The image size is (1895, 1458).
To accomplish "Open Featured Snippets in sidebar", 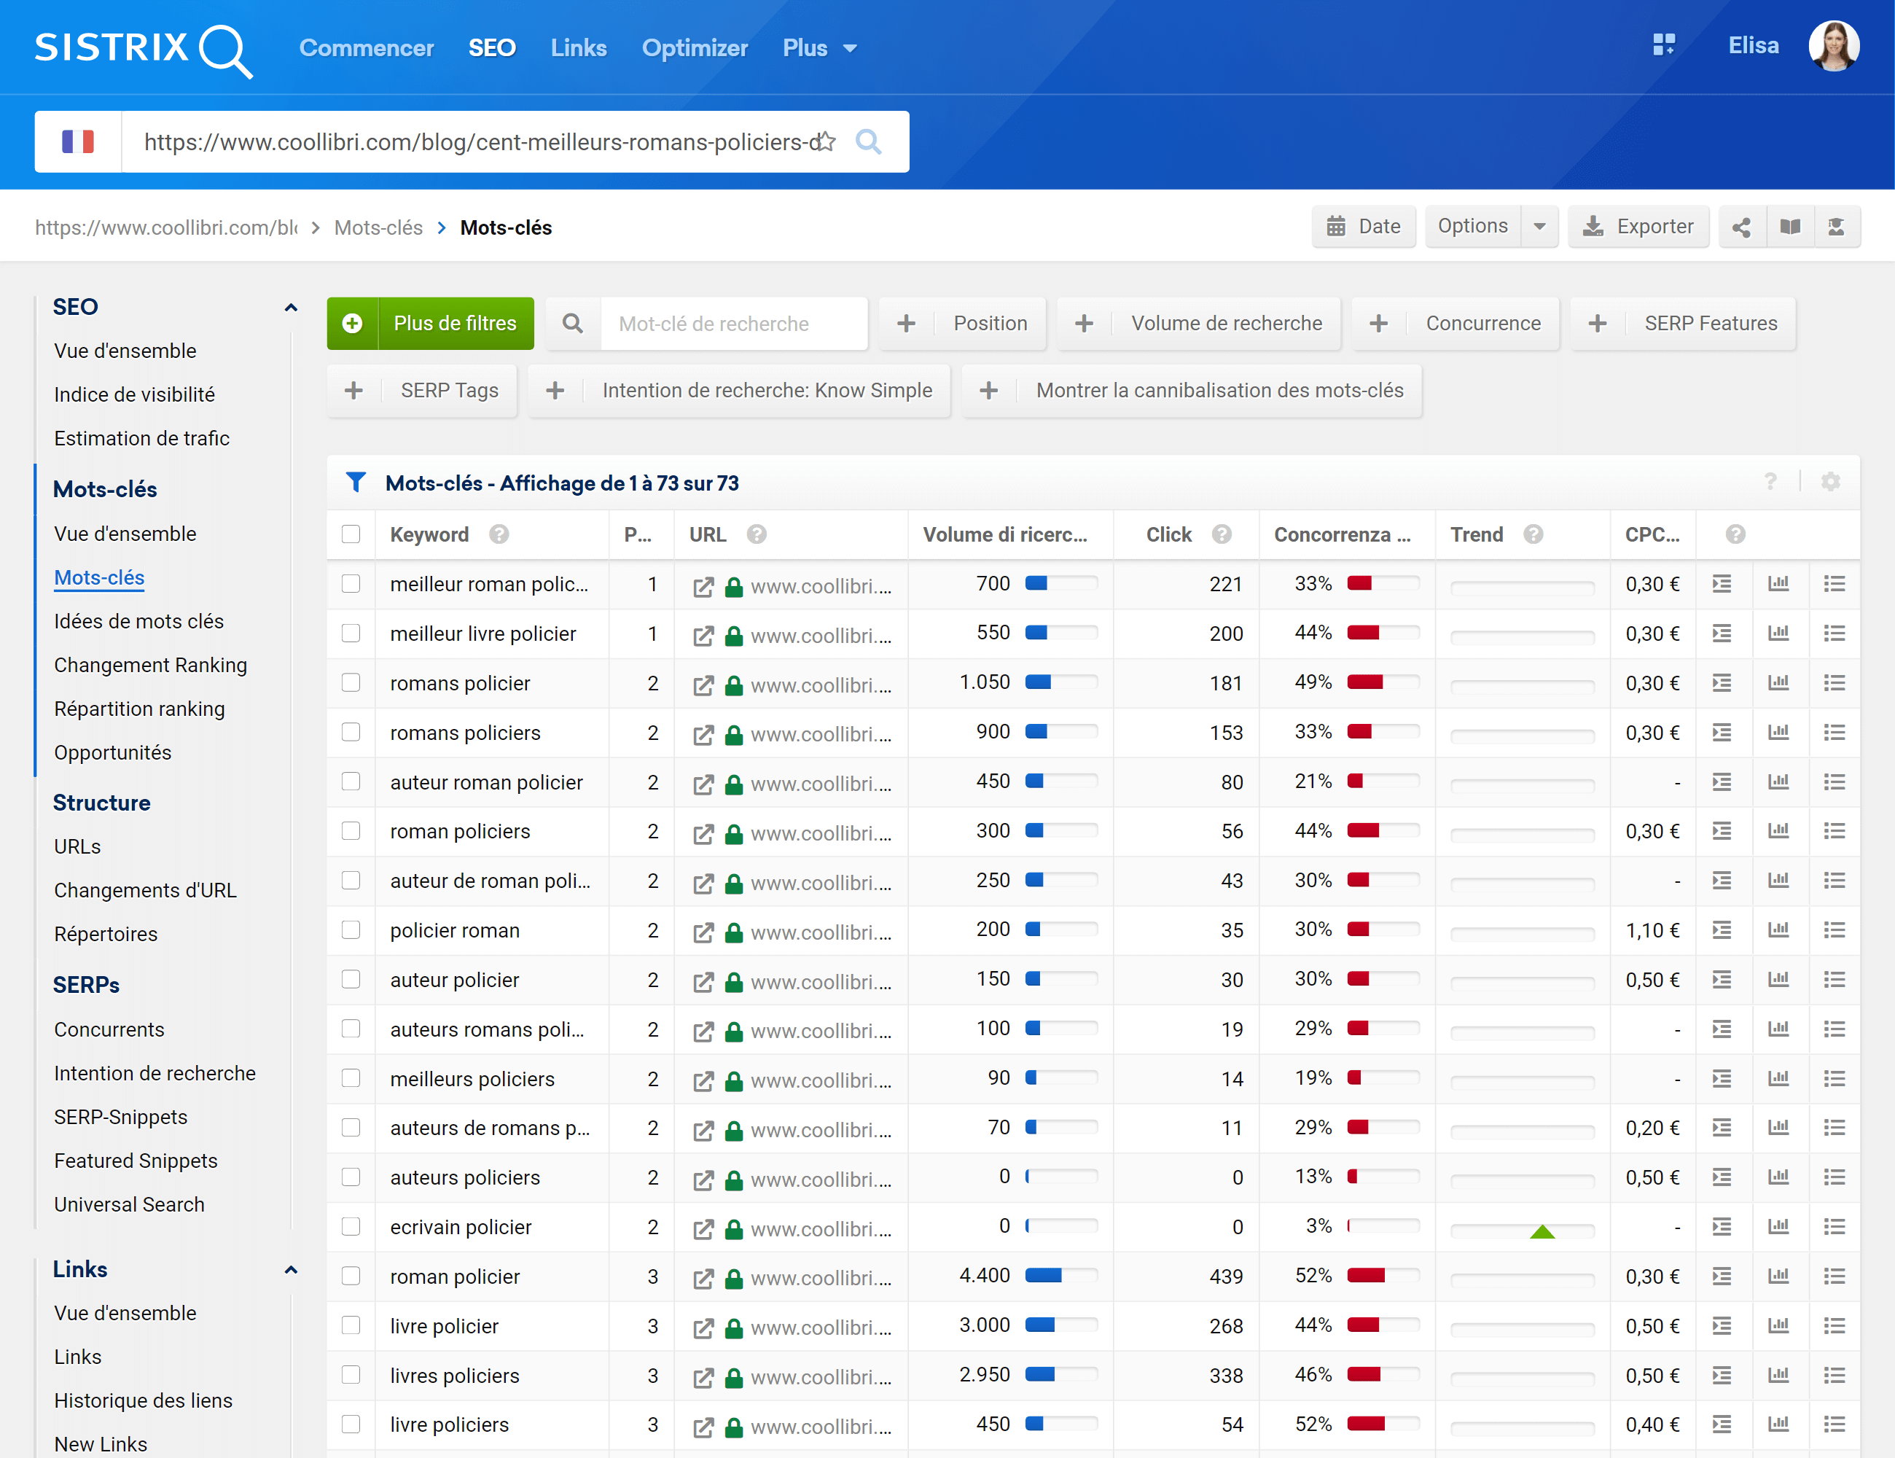I will (x=136, y=1161).
